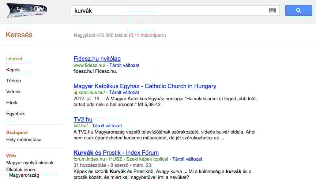Open the TV2.hu result title
This screenshot has height=180, width=316.
(83, 119)
